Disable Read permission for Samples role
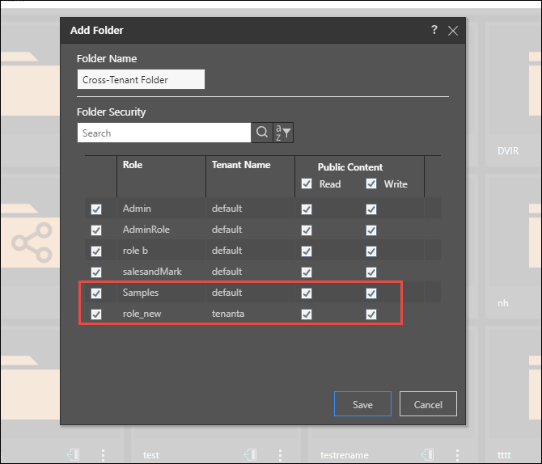The height and width of the screenshot is (464, 542). tap(306, 293)
